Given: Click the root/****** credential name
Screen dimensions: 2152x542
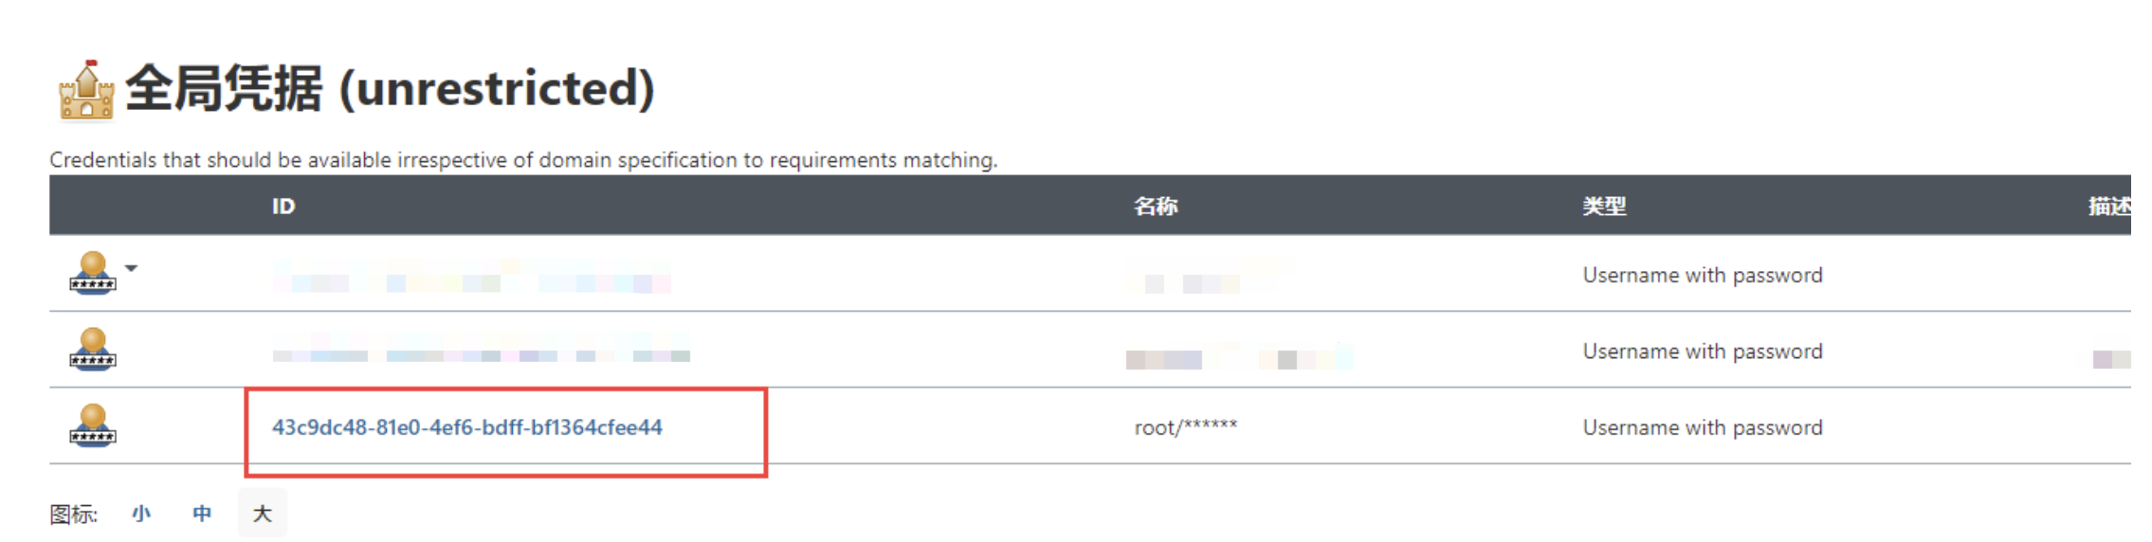Looking at the screenshot, I should pyautogui.click(x=1185, y=427).
